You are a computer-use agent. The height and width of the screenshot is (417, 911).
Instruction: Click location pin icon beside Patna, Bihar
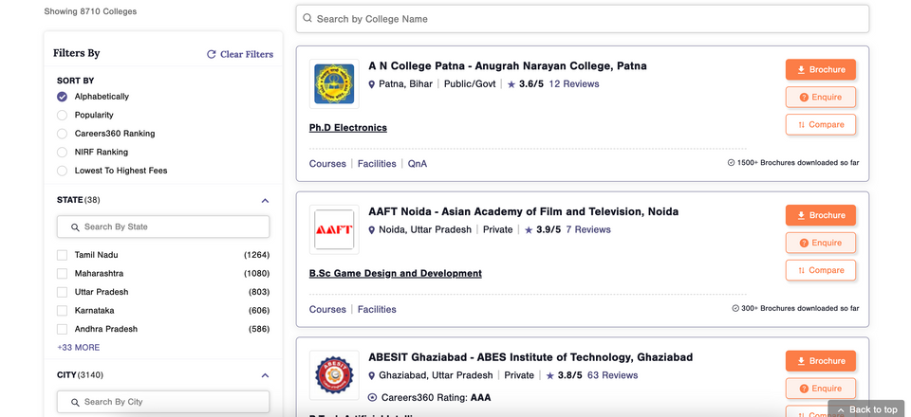click(372, 84)
